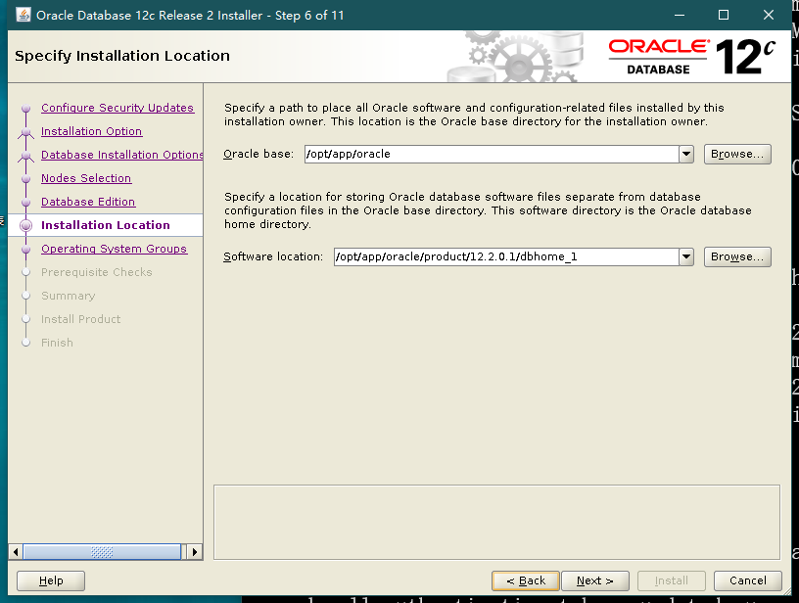This screenshot has width=799, height=603.
Task: Close the installer window
Action: (769, 15)
